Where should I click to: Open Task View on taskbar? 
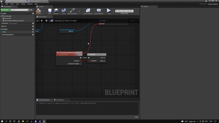(14, 121)
